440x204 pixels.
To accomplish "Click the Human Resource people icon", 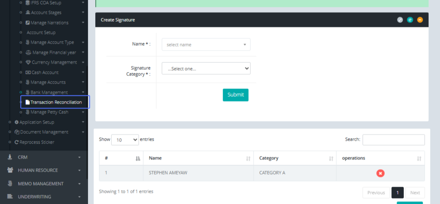I will tap(10, 170).
